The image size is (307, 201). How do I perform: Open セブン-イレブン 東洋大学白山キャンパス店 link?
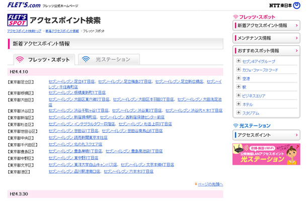point(83,165)
